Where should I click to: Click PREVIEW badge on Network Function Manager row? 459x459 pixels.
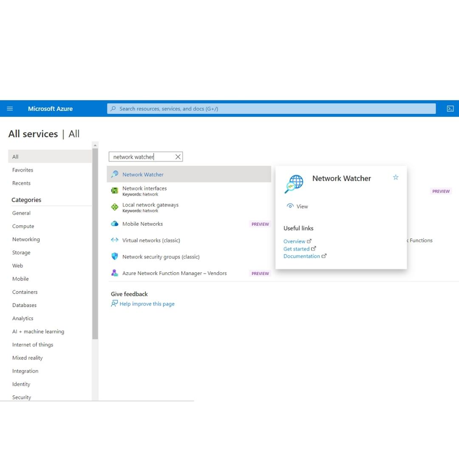pyautogui.click(x=260, y=273)
